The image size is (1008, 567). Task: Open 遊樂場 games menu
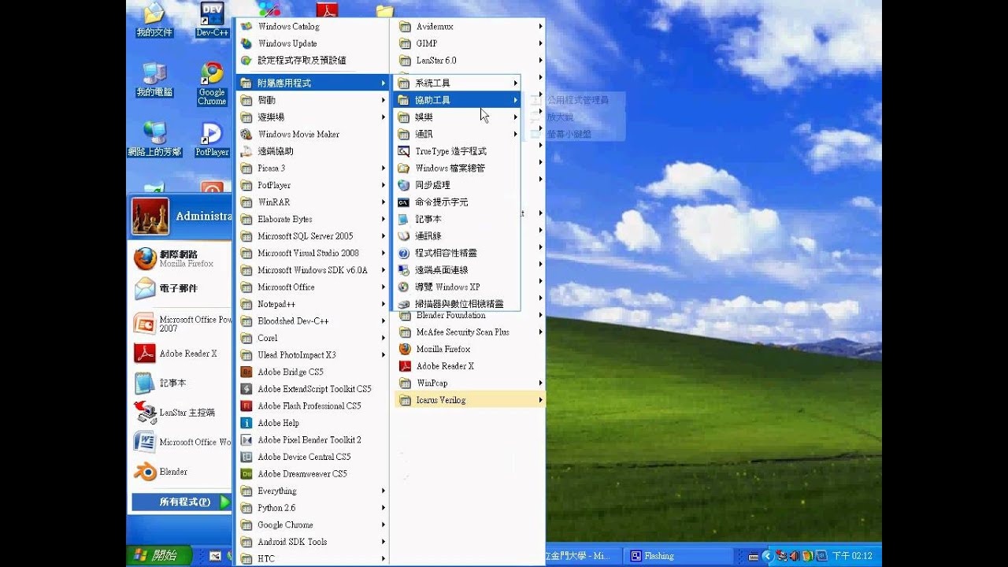point(312,117)
